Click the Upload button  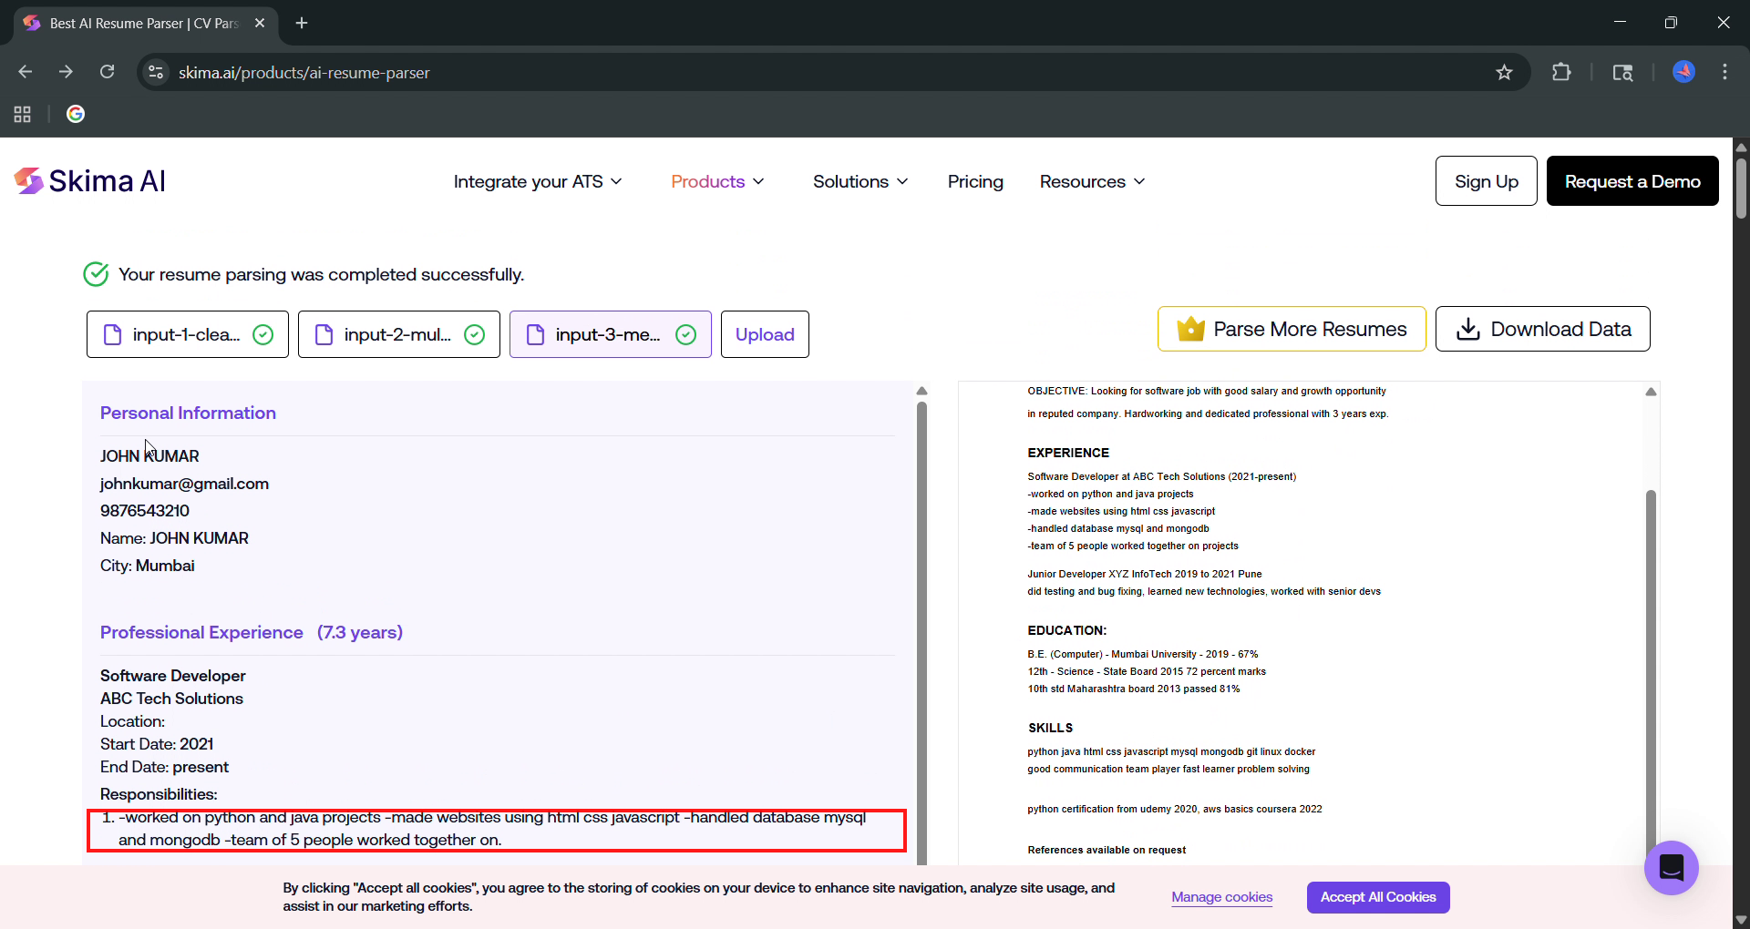pyautogui.click(x=765, y=334)
